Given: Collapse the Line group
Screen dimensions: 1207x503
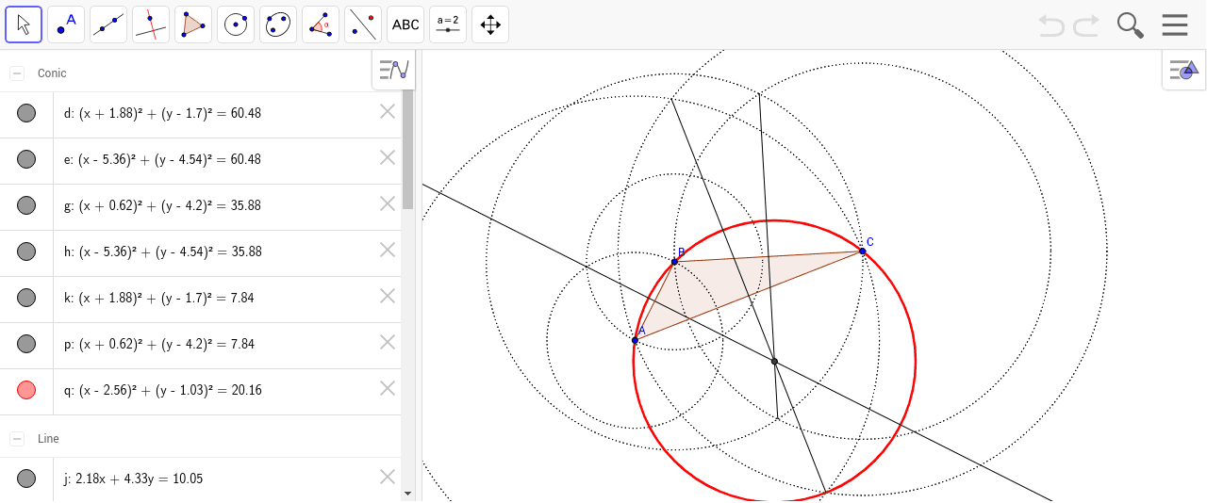Looking at the screenshot, I should [17, 438].
